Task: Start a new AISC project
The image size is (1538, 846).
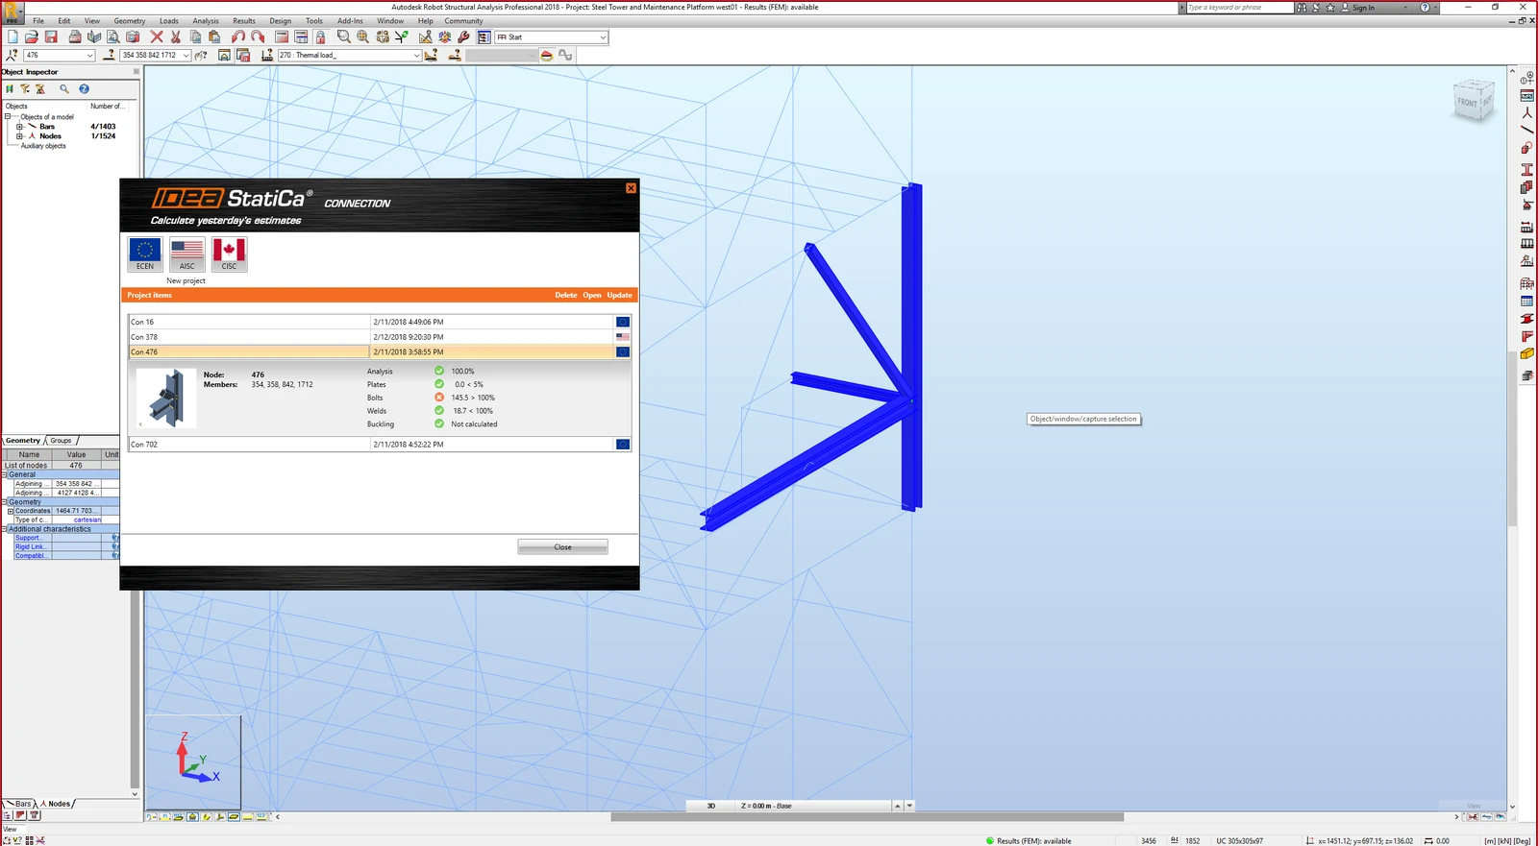Action: (x=187, y=254)
